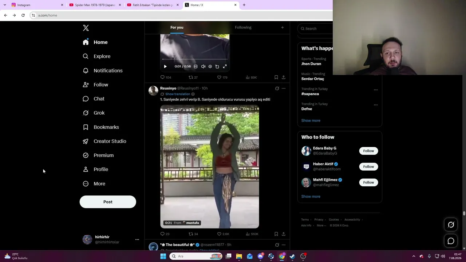
Task: Follow Edara Baby G
Action: [x=368, y=151]
